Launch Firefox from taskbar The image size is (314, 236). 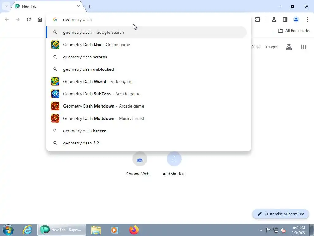134,230
